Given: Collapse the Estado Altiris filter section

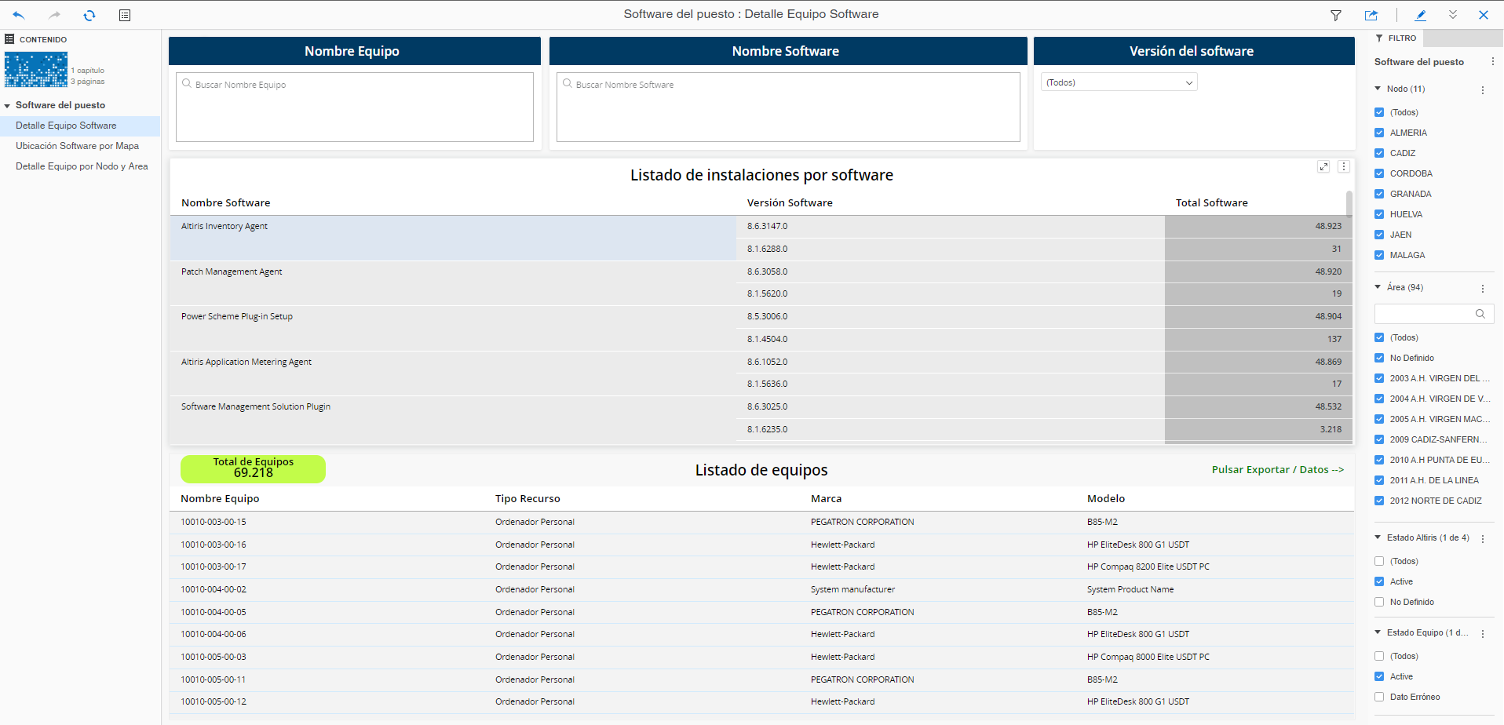Looking at the screenshot, I should (1378, 537).
